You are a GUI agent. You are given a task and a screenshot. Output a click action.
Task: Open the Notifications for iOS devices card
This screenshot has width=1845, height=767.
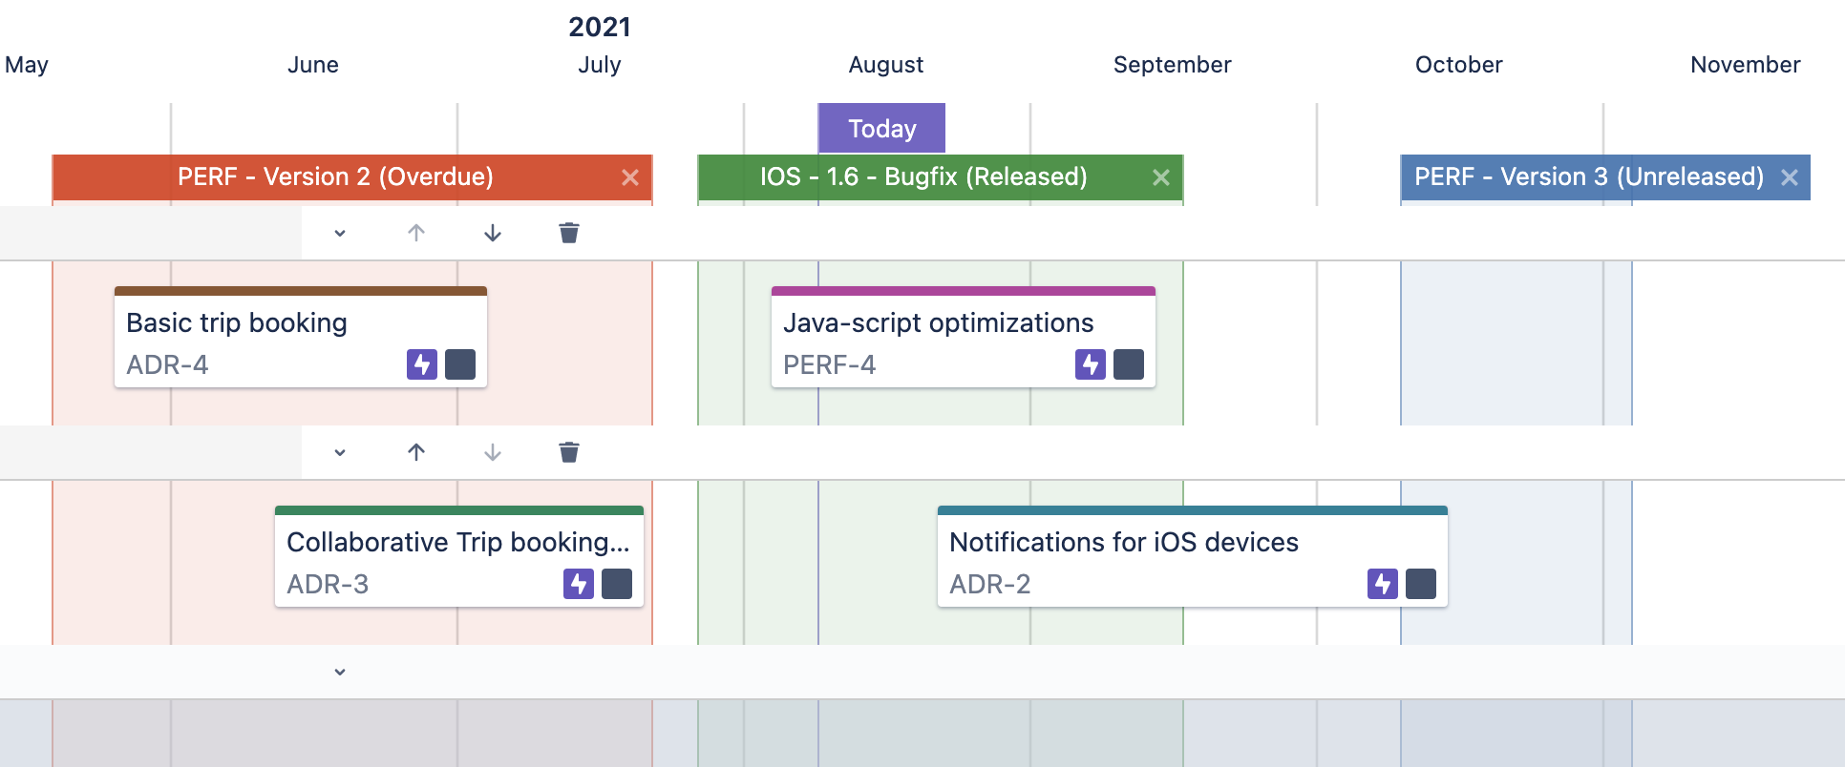1123,543
